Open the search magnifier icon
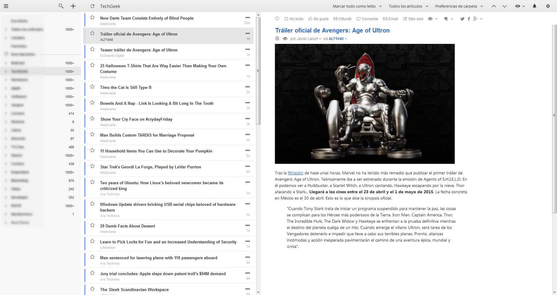This screenshot has height=295, width=557. click(x=61, y=6)
